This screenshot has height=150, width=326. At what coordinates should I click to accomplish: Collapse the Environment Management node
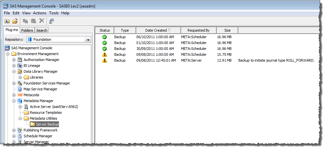coord(8,54)
